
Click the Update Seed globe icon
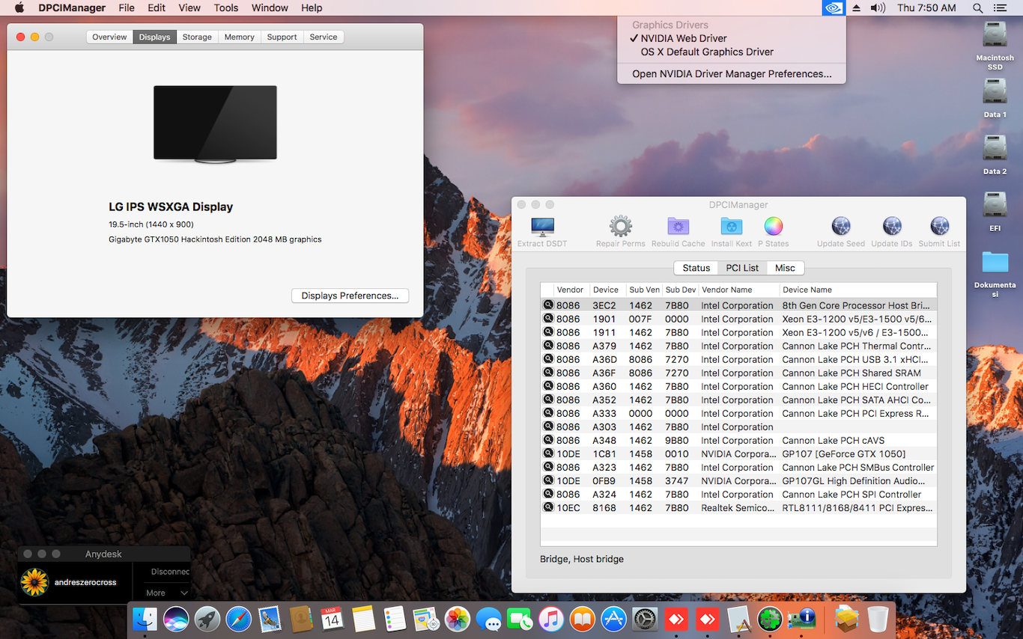click(841, 226)
